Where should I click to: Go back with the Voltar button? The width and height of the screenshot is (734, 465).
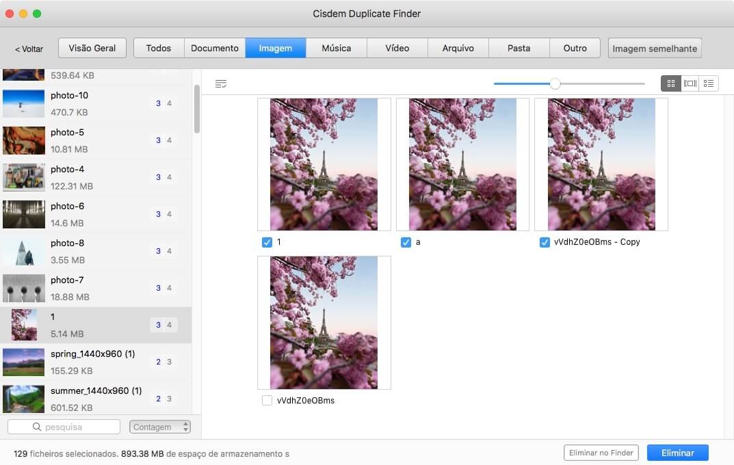pyautogui.click(x=29, y=49)
